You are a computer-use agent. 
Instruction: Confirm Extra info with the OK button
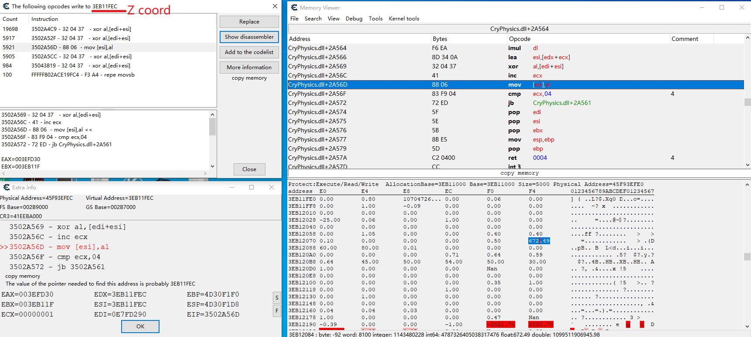[140, 326]
